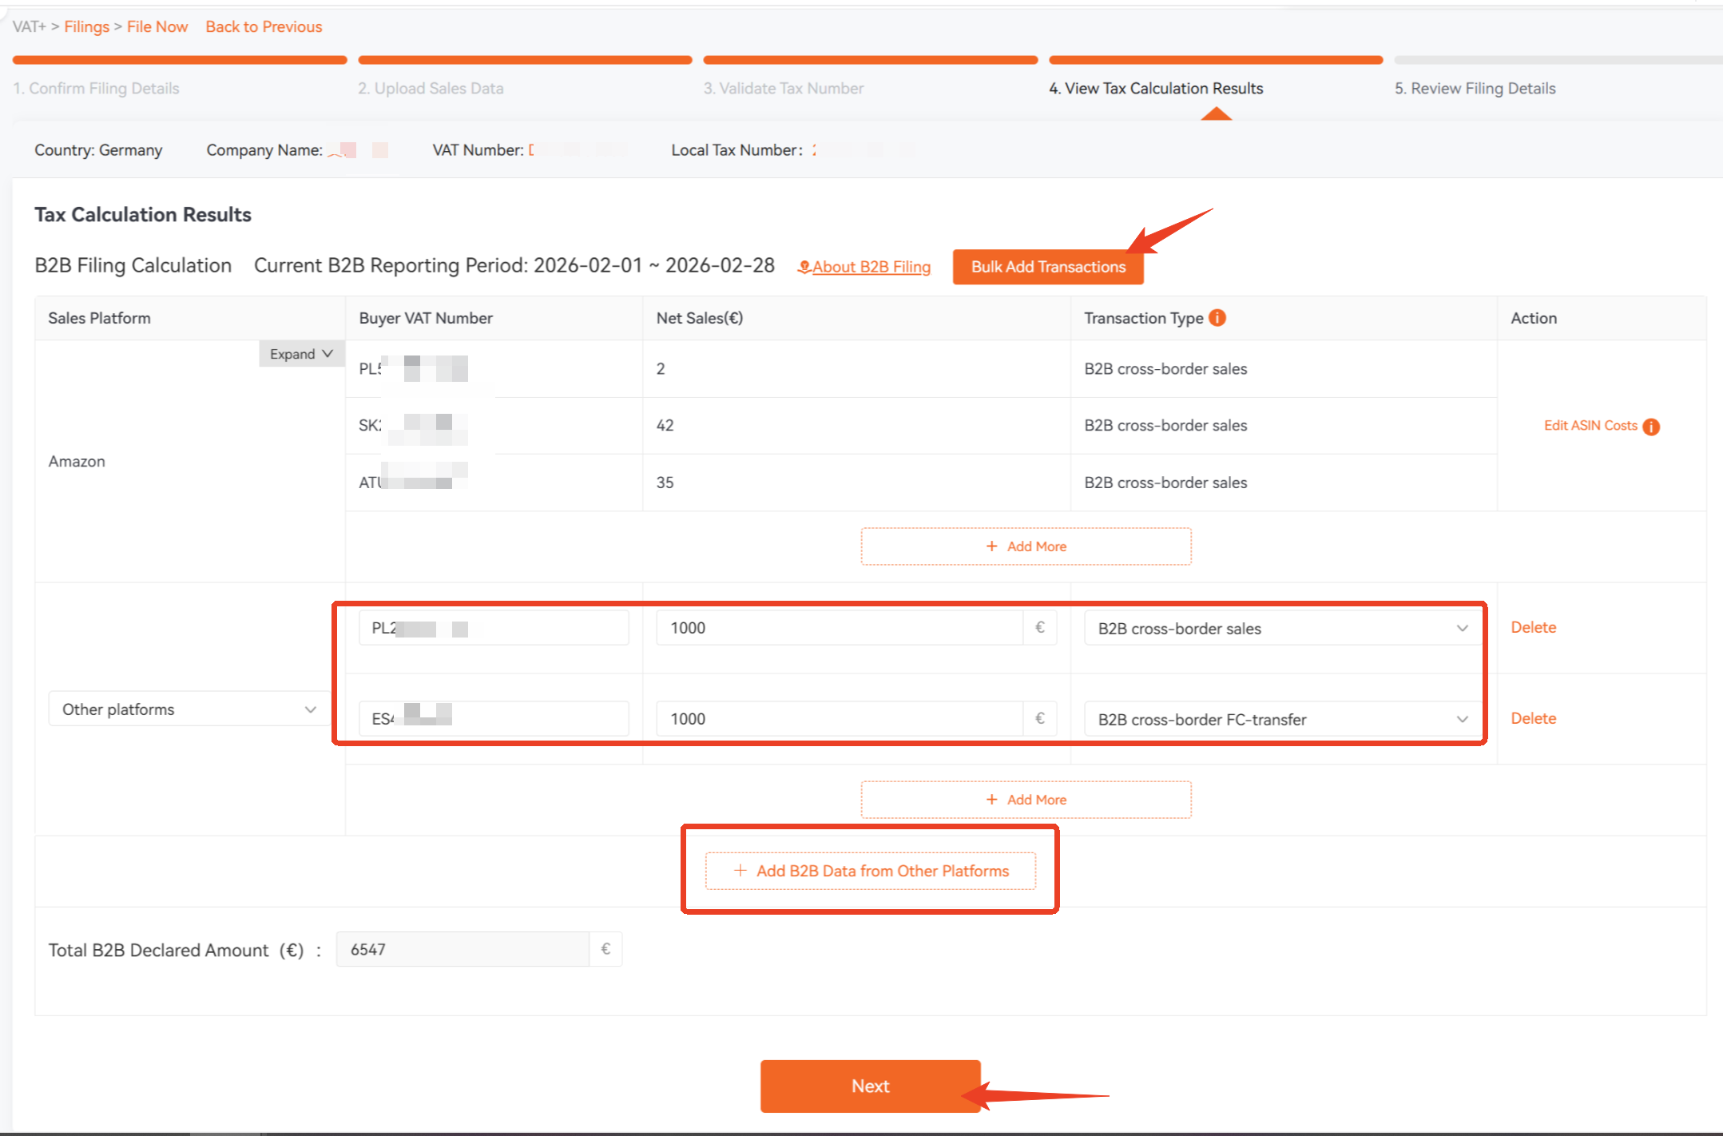The image size is (1723, 1136).
Task: Open transaction type dropdown showing B2B cross-border FC-transfer
Action: point(1282,719)
